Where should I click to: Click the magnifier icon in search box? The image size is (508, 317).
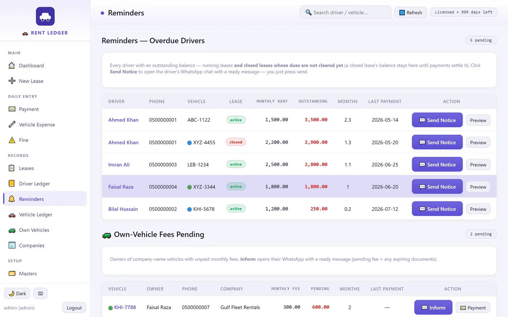[x=308, y=12]
